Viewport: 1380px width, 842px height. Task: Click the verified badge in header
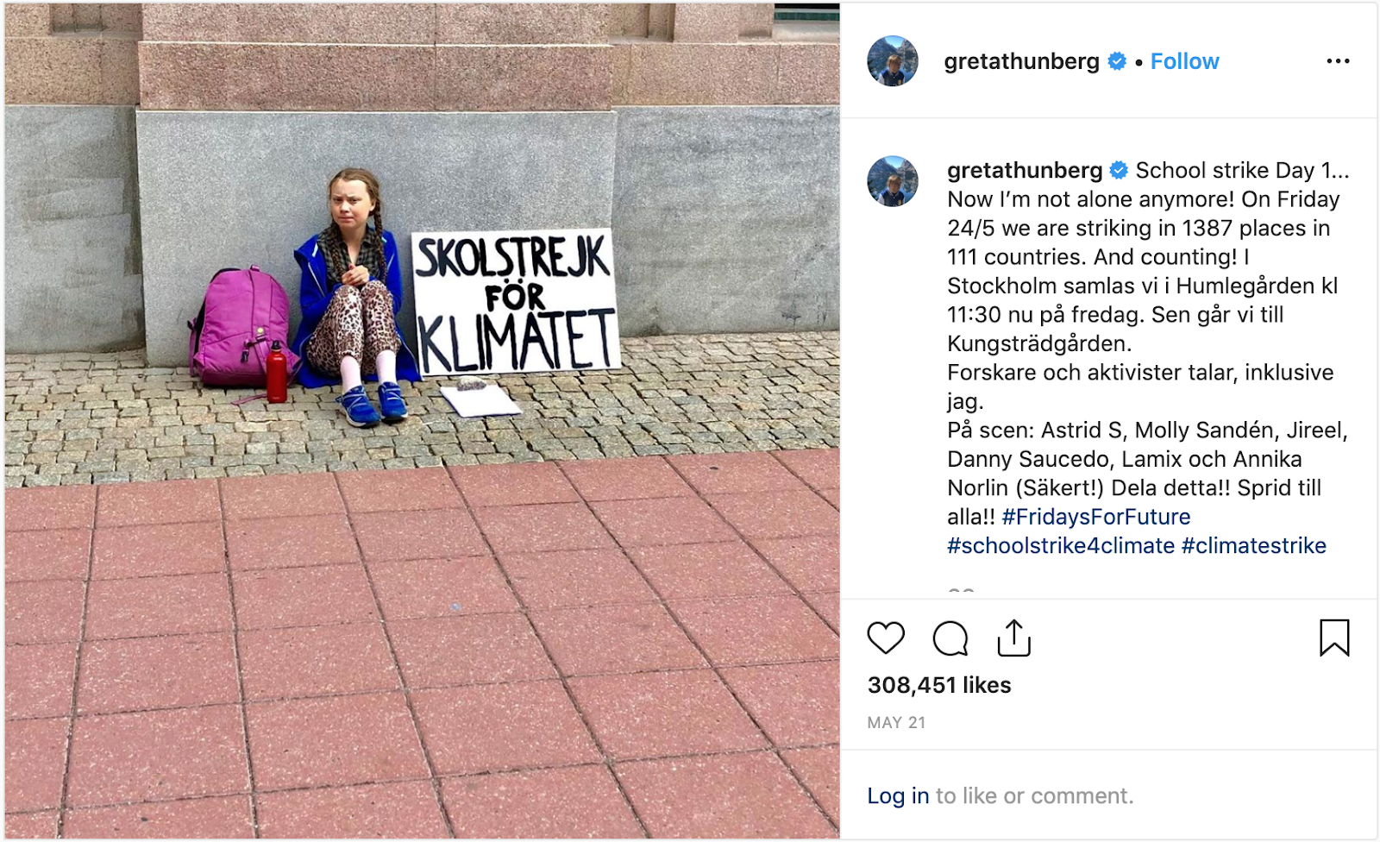(x=1117, y=61)
